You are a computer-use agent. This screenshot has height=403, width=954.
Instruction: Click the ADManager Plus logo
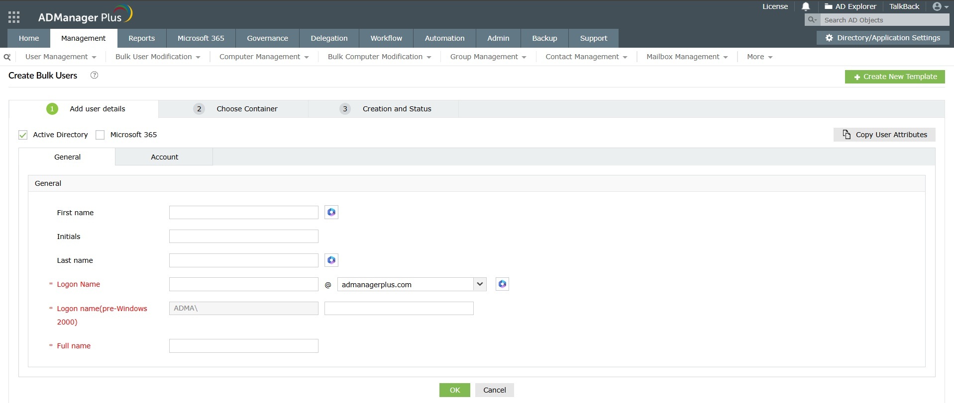[85, 15]
